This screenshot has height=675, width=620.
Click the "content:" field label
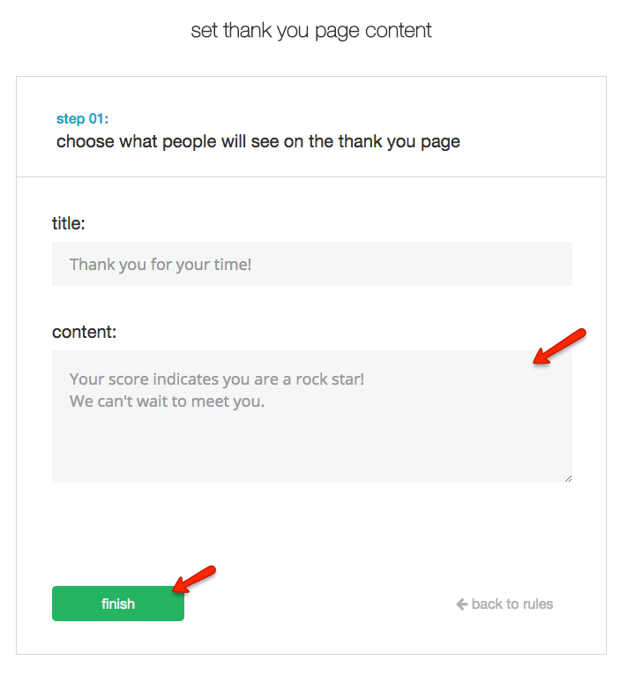84,332
